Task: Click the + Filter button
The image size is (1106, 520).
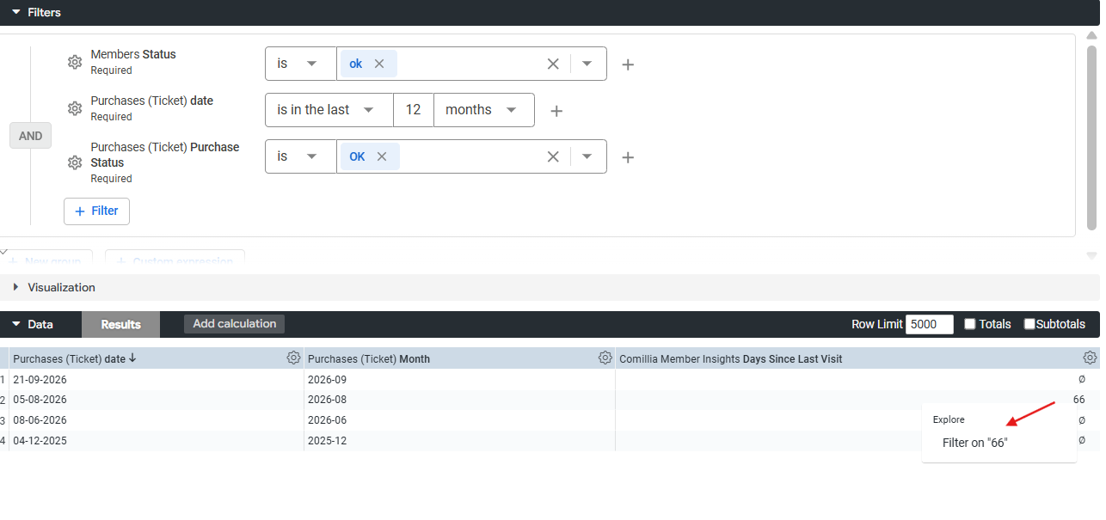Action: click(96, 211)
